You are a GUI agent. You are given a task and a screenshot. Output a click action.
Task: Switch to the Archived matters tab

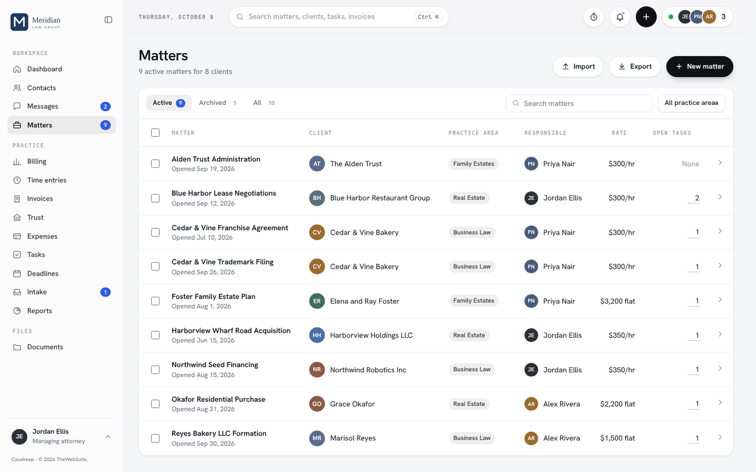[218, 103]
